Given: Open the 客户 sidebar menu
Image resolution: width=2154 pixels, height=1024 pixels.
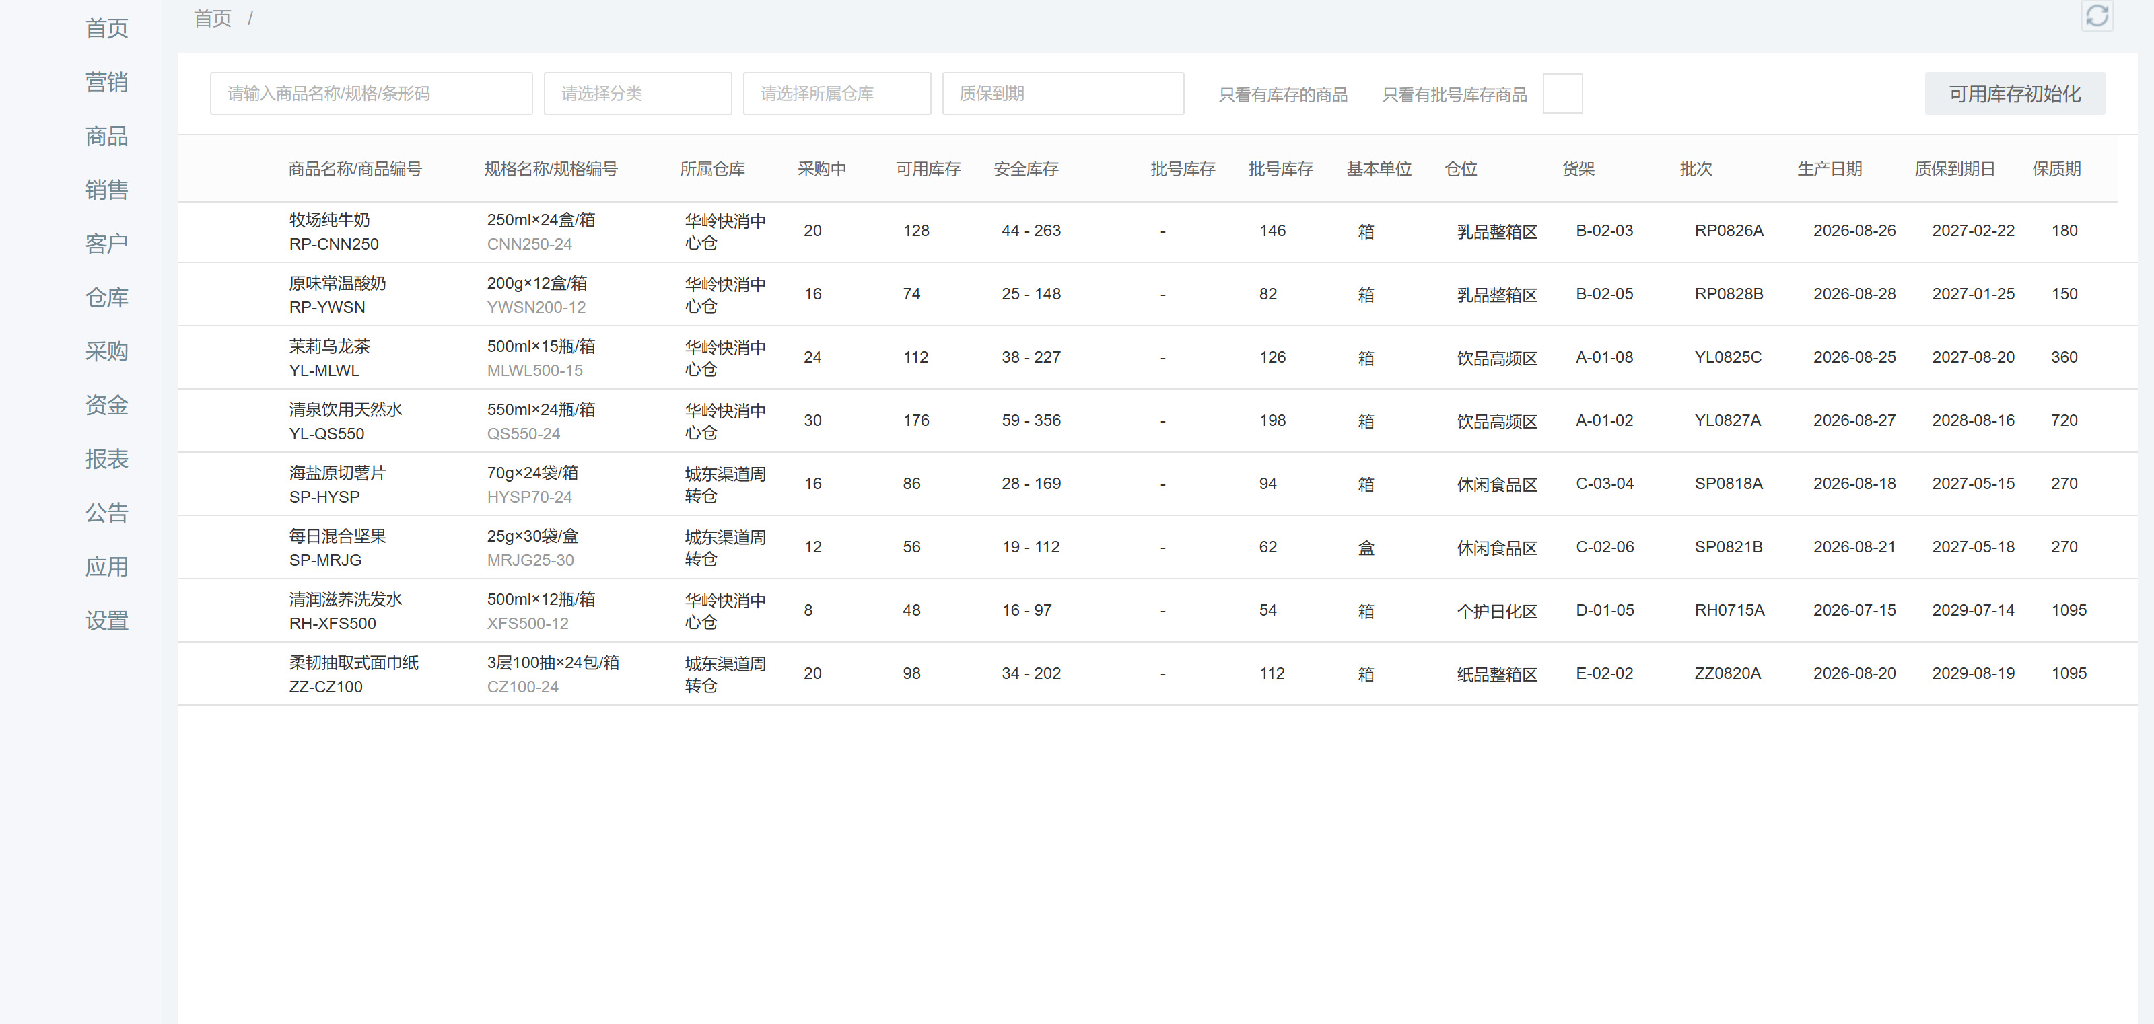Looking at the screenshot, I should click(x=106, y=244).
